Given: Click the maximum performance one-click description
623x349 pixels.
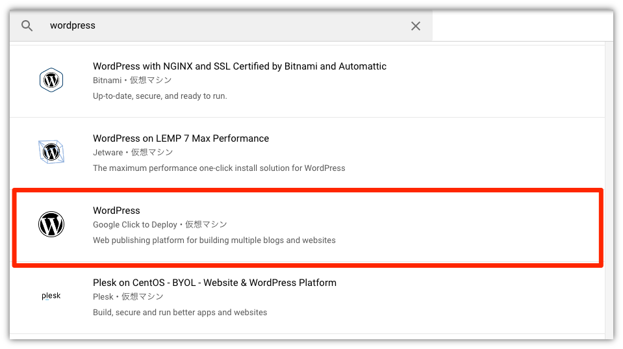Looking at the screenshot, I should (219, 168).
